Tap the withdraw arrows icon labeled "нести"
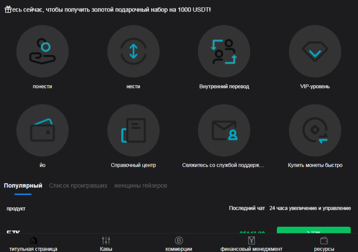Screen dimensions: 358x252 (x=133, y=51)
